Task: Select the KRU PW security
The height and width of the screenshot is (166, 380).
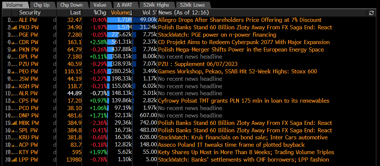Action: tap(28, 138)
